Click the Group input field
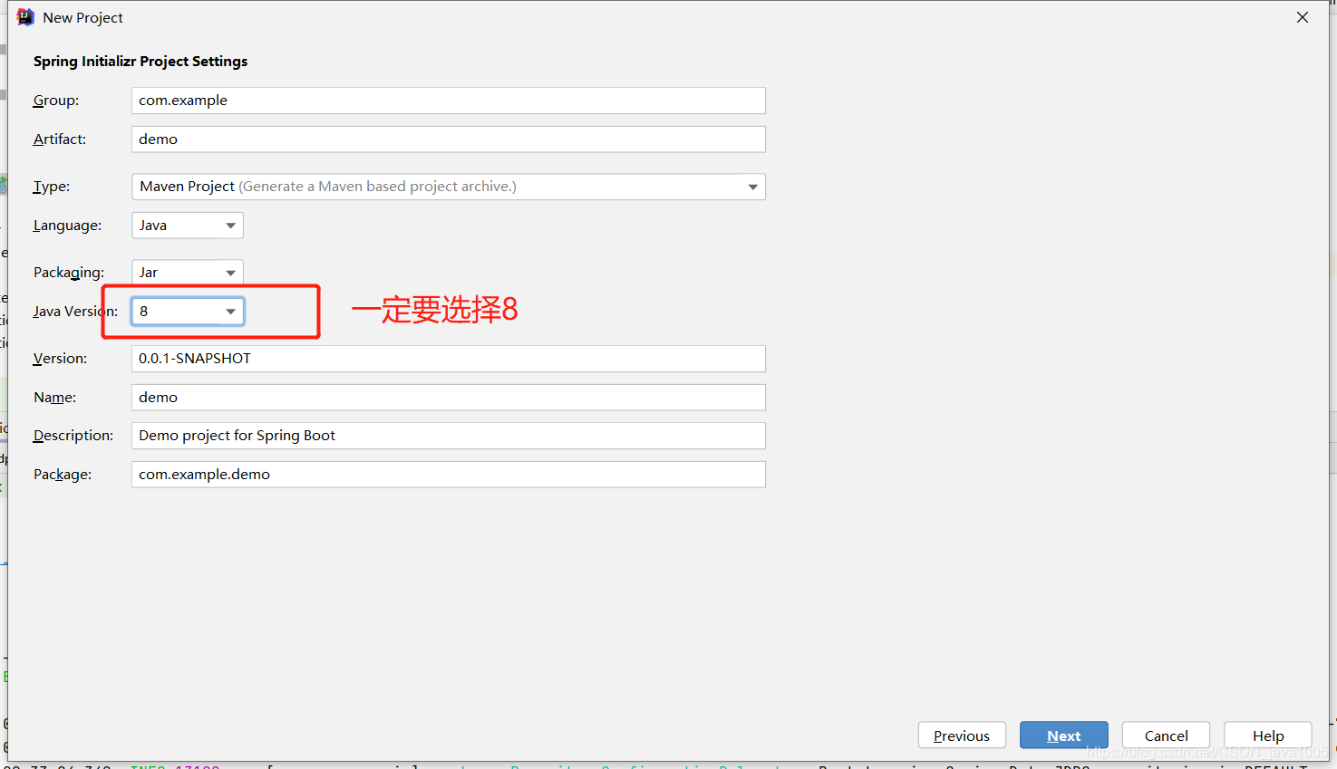This screenshot has width=1337, height=769. click(449, 101)
